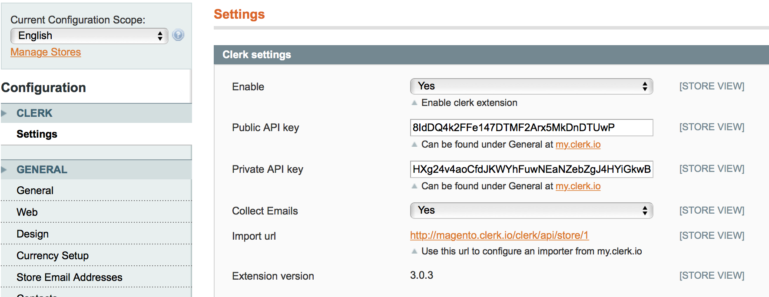
Task: Open the Web configuration section
Action: tap(27, 212)
